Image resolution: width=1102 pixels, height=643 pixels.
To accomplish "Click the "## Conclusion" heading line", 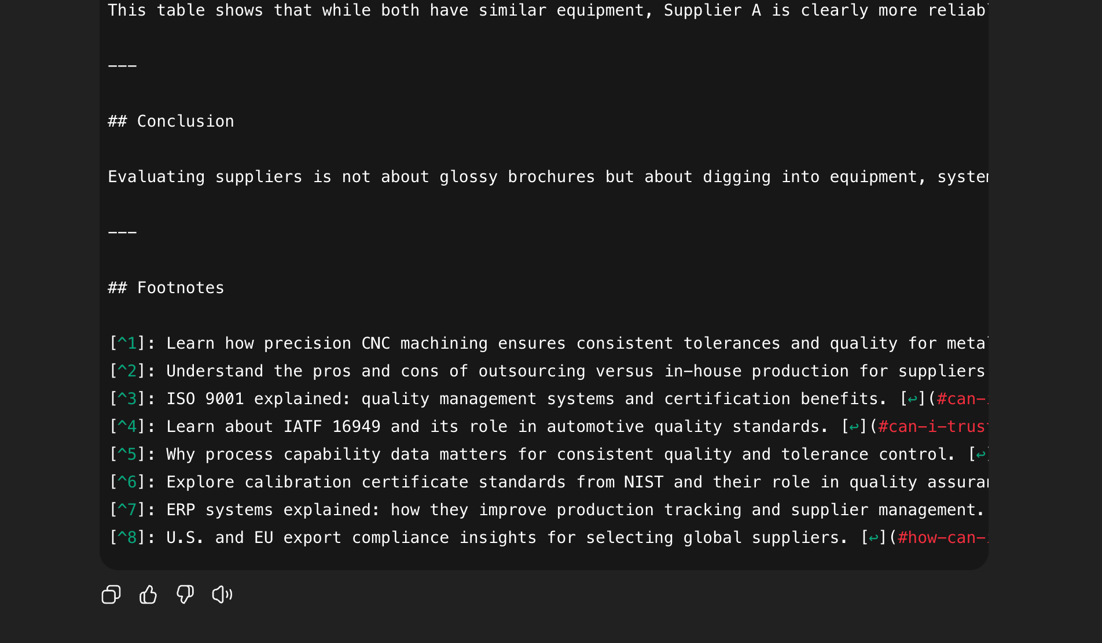I will [171, 121].
